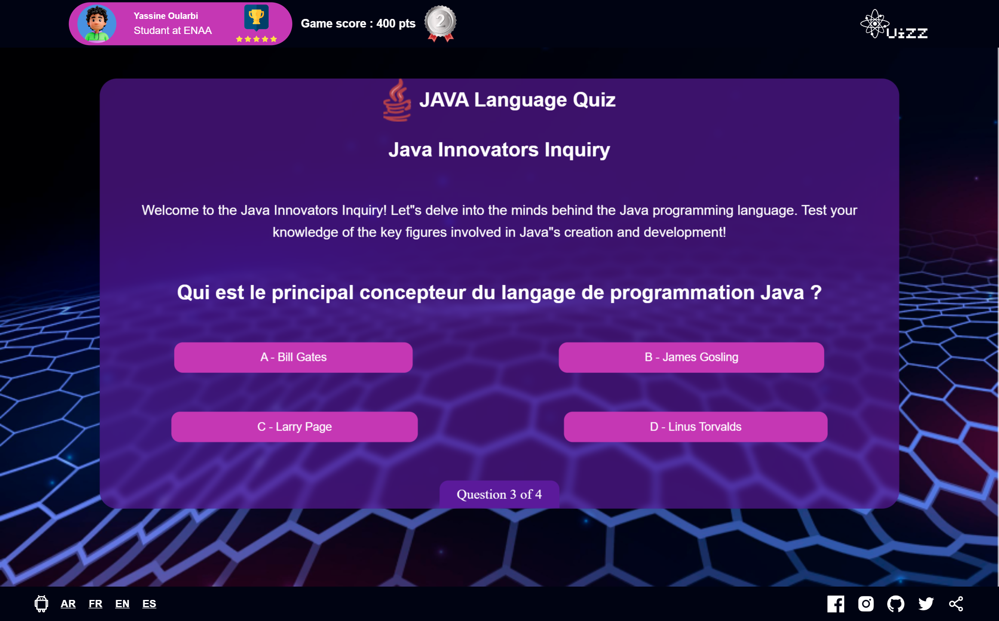Click EN language tab in footer
This screenshot has height=621, width=999.
pyautogui.click(x=121, y=604)
